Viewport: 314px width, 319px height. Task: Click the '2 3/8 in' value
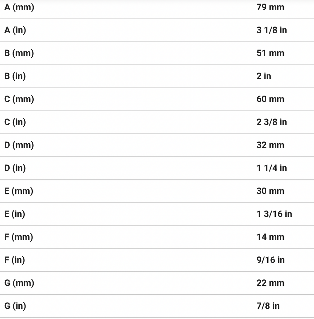(271, 122)
